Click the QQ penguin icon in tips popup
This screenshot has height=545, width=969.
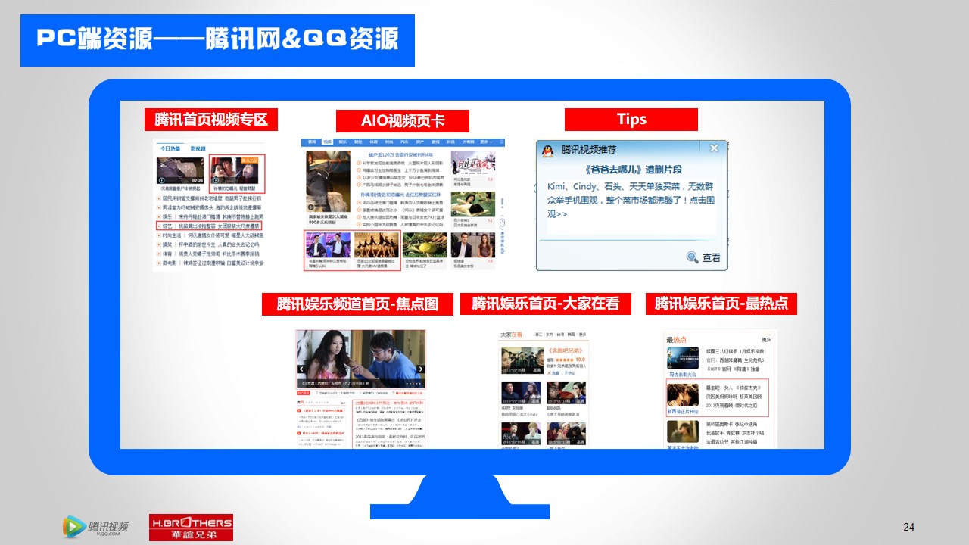coord(547,151)
